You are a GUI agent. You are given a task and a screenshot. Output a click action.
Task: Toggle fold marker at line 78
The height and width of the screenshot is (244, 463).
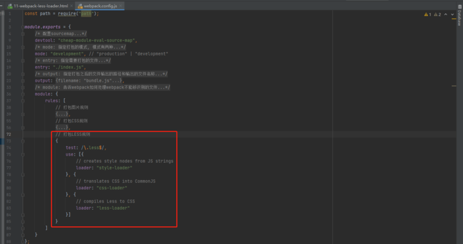22,175
